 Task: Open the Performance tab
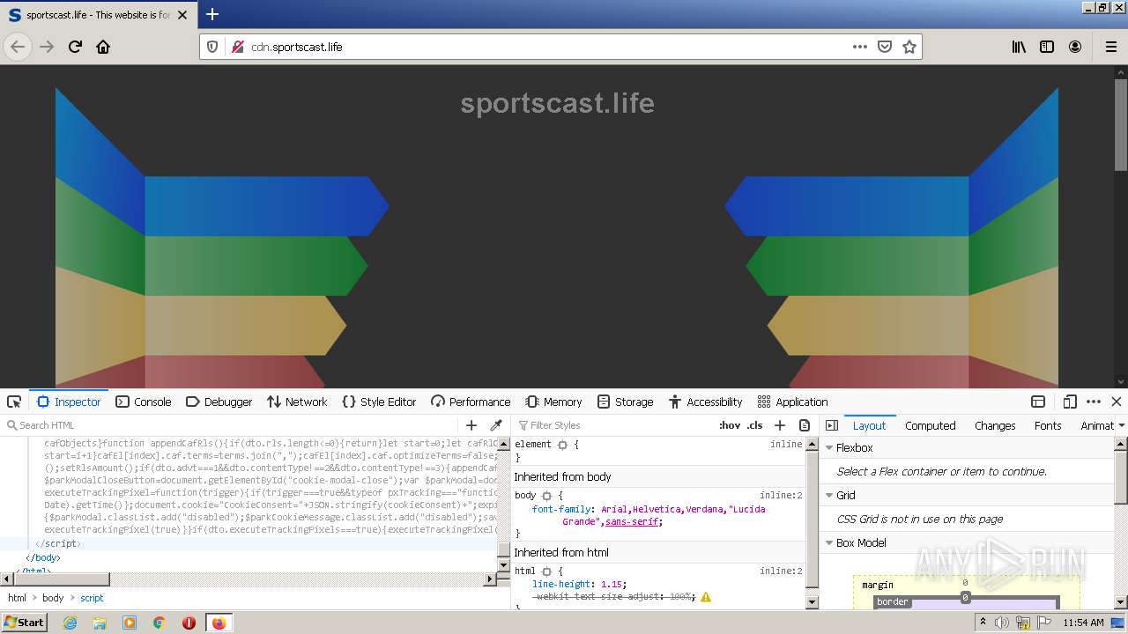point(471,402)
